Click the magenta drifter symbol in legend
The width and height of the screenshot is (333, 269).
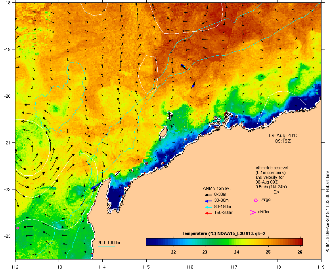tap(253, 212)
